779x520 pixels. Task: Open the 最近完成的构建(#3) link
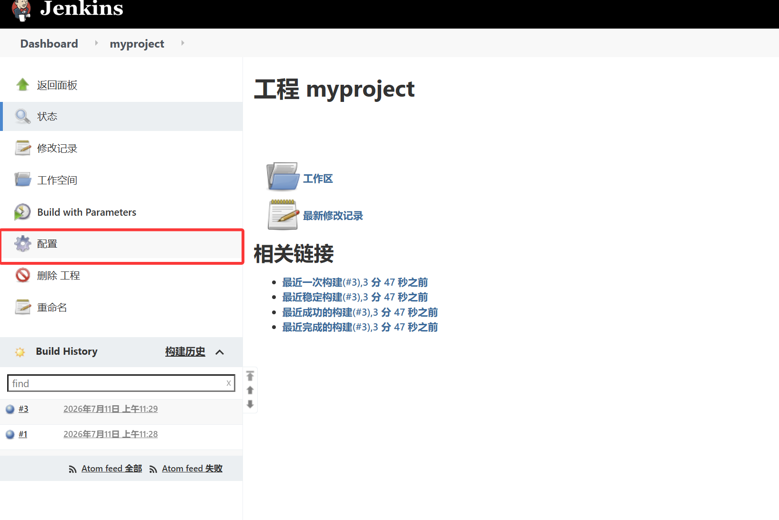pyautogui.click(x=360, y=327)
